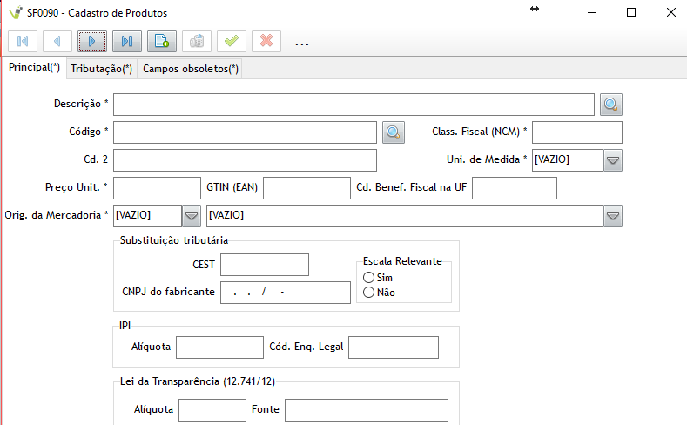Focus Cd. Benef. Fiscal na UF field
The height and width of the screenshot is (425, 687).
click(x=515, y=188)
